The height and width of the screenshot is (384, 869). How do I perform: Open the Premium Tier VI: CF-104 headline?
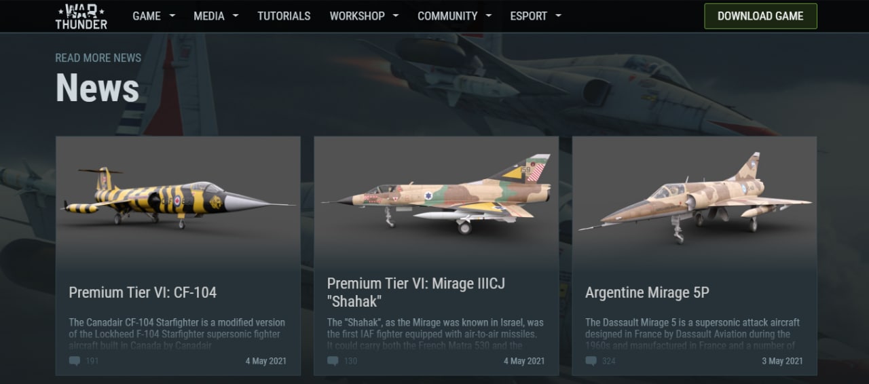pyautogui.click(x=143, y=292)
